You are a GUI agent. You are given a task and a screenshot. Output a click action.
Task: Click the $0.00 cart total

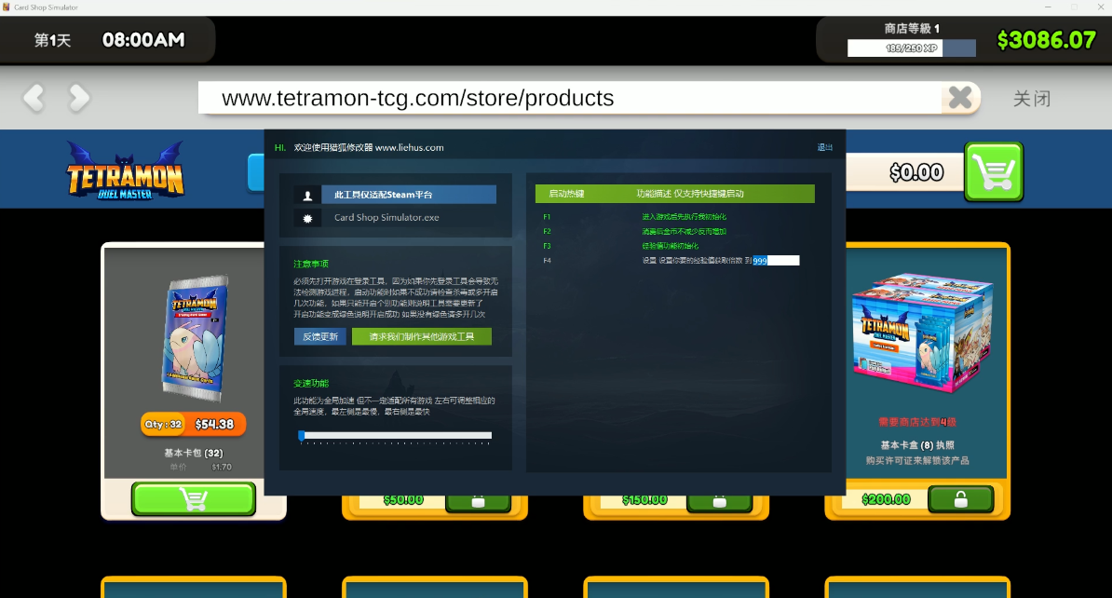coord(915,172)
